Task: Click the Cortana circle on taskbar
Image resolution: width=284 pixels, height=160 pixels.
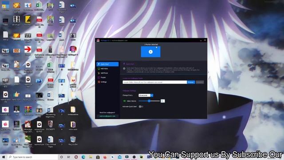Action: click(x=61, y=157)
